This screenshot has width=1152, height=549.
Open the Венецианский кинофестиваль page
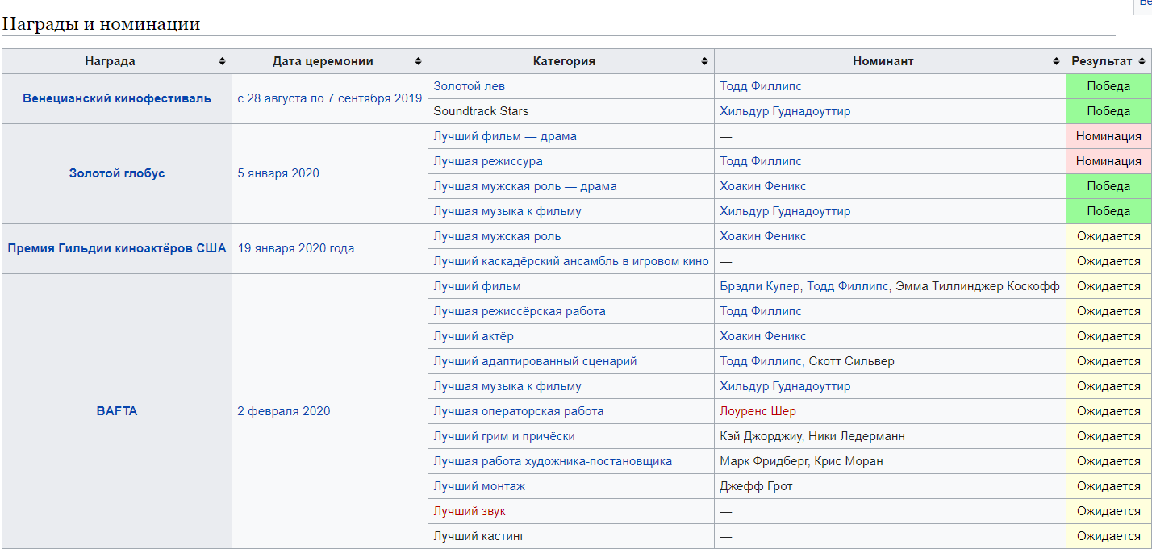pyautogui.click(x=116, y=98)
